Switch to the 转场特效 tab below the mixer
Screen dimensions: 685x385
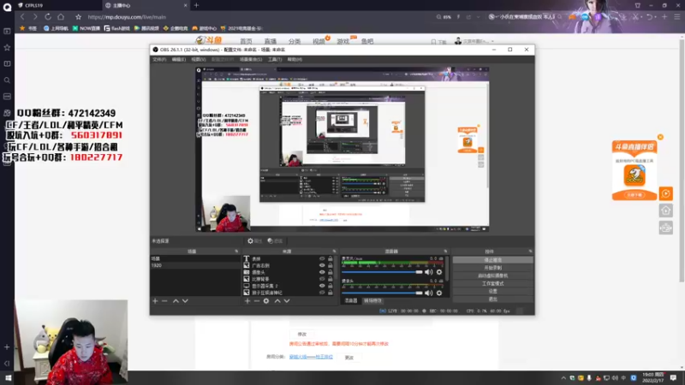[x=372, y=301]
